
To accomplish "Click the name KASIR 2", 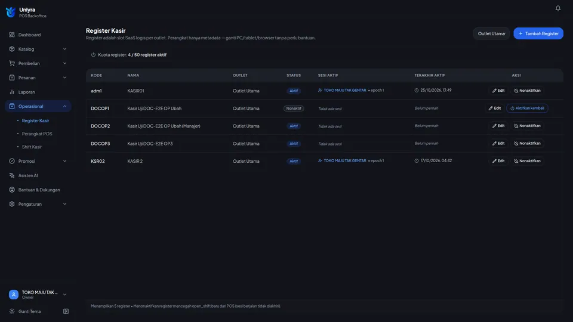I will [135, 161].
